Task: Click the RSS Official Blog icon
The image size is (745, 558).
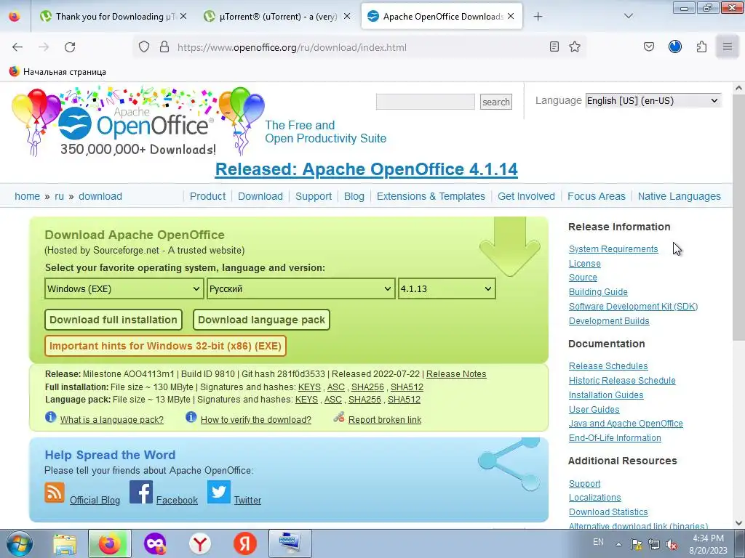Action: pyautogui.click(x=54, y=493)
